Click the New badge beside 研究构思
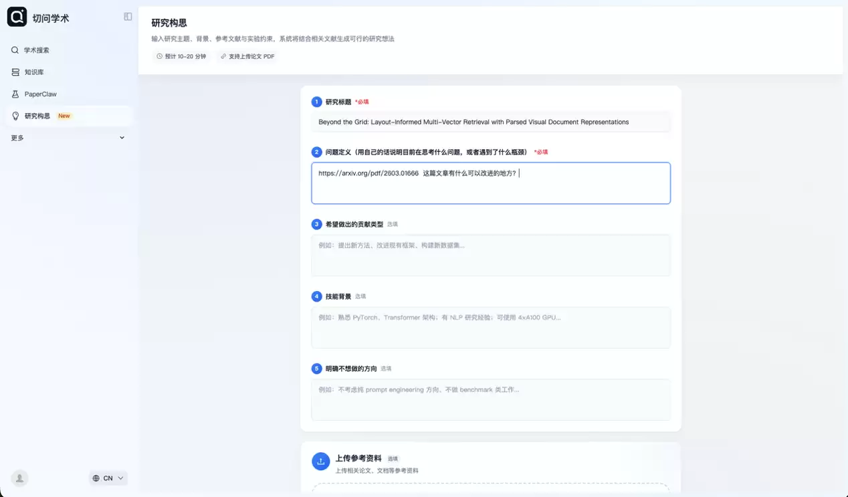The image size is (848, 497). pyautogui.click(x=64, y=116)
